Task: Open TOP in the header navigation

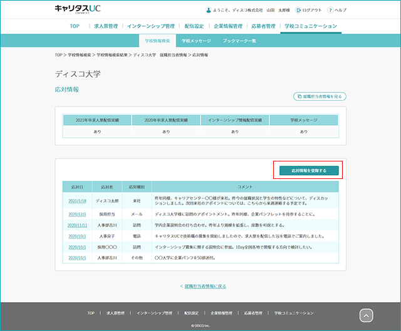Action: tap(75, 26)
